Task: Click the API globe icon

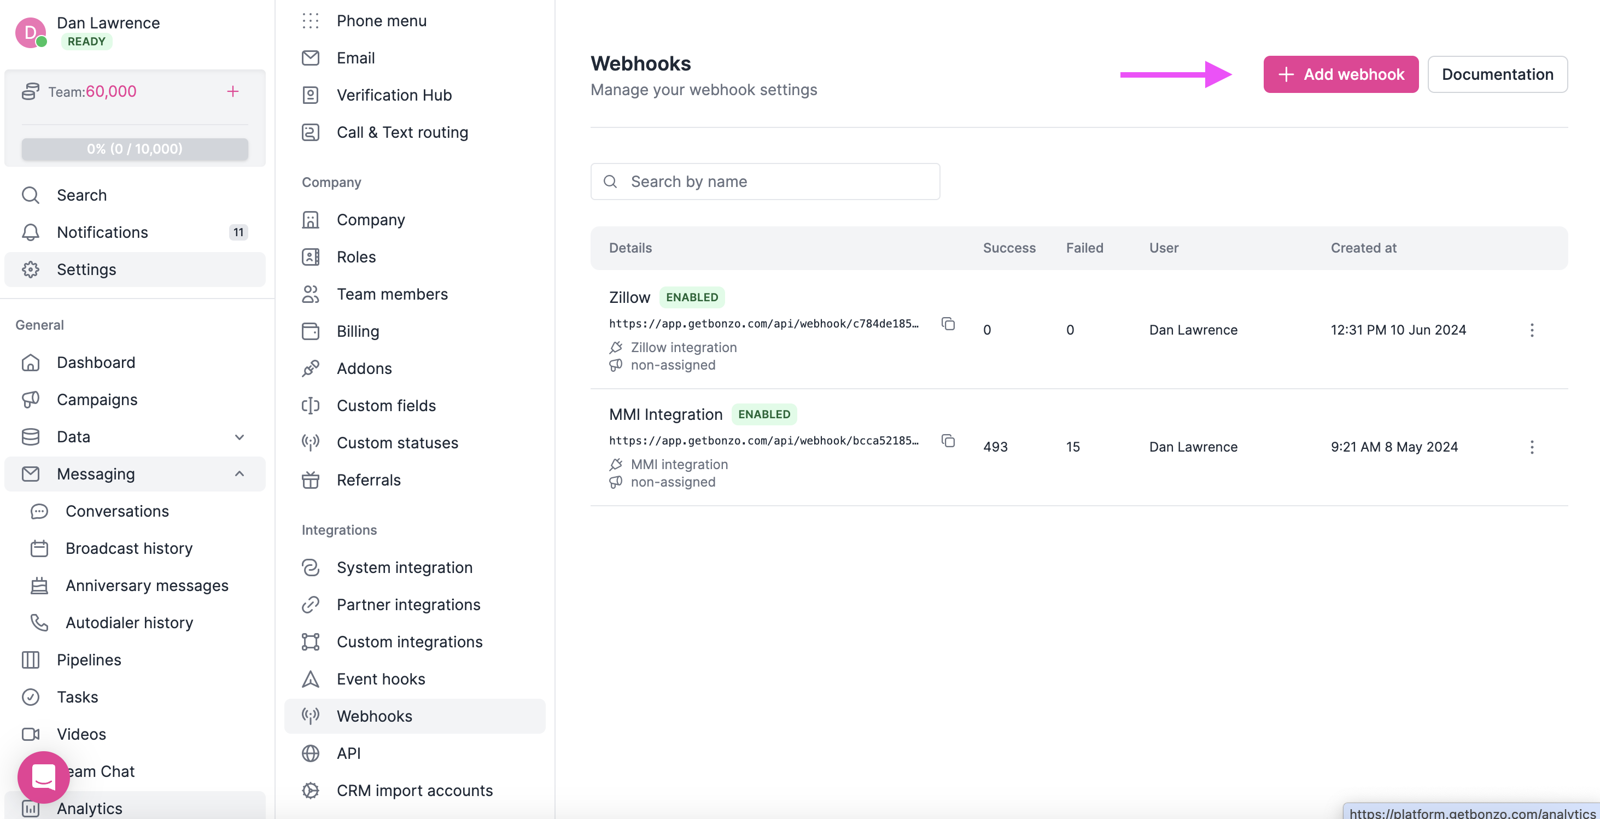Action: (x=311, y=753)
